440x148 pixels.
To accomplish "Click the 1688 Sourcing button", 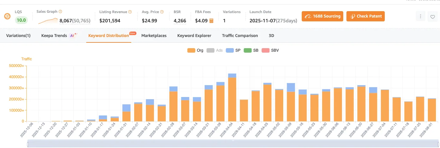I will [x=322, y=16].
